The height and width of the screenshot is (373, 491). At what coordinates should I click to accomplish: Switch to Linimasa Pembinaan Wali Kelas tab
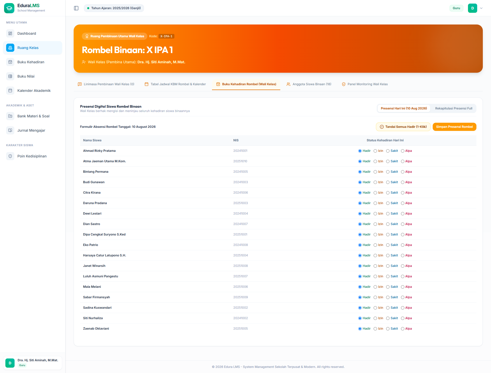[106, 84]
